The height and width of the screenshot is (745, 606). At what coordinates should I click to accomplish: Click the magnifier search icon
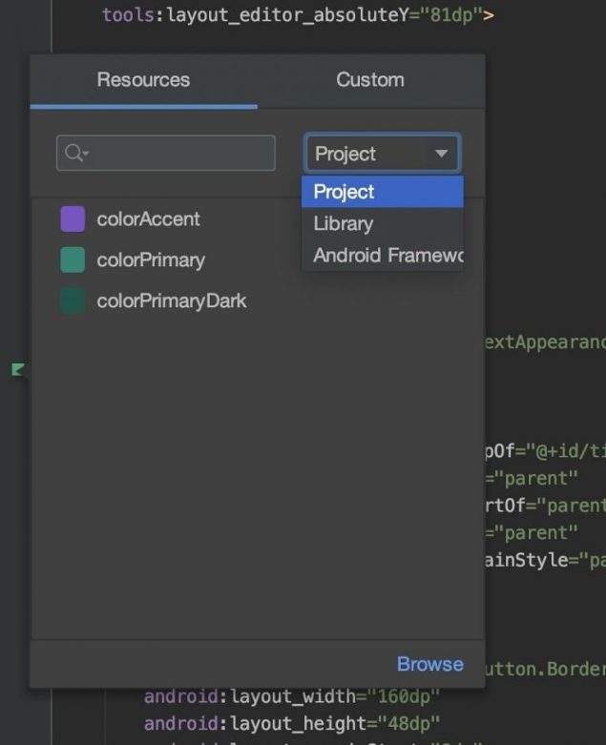pos(74,153)
